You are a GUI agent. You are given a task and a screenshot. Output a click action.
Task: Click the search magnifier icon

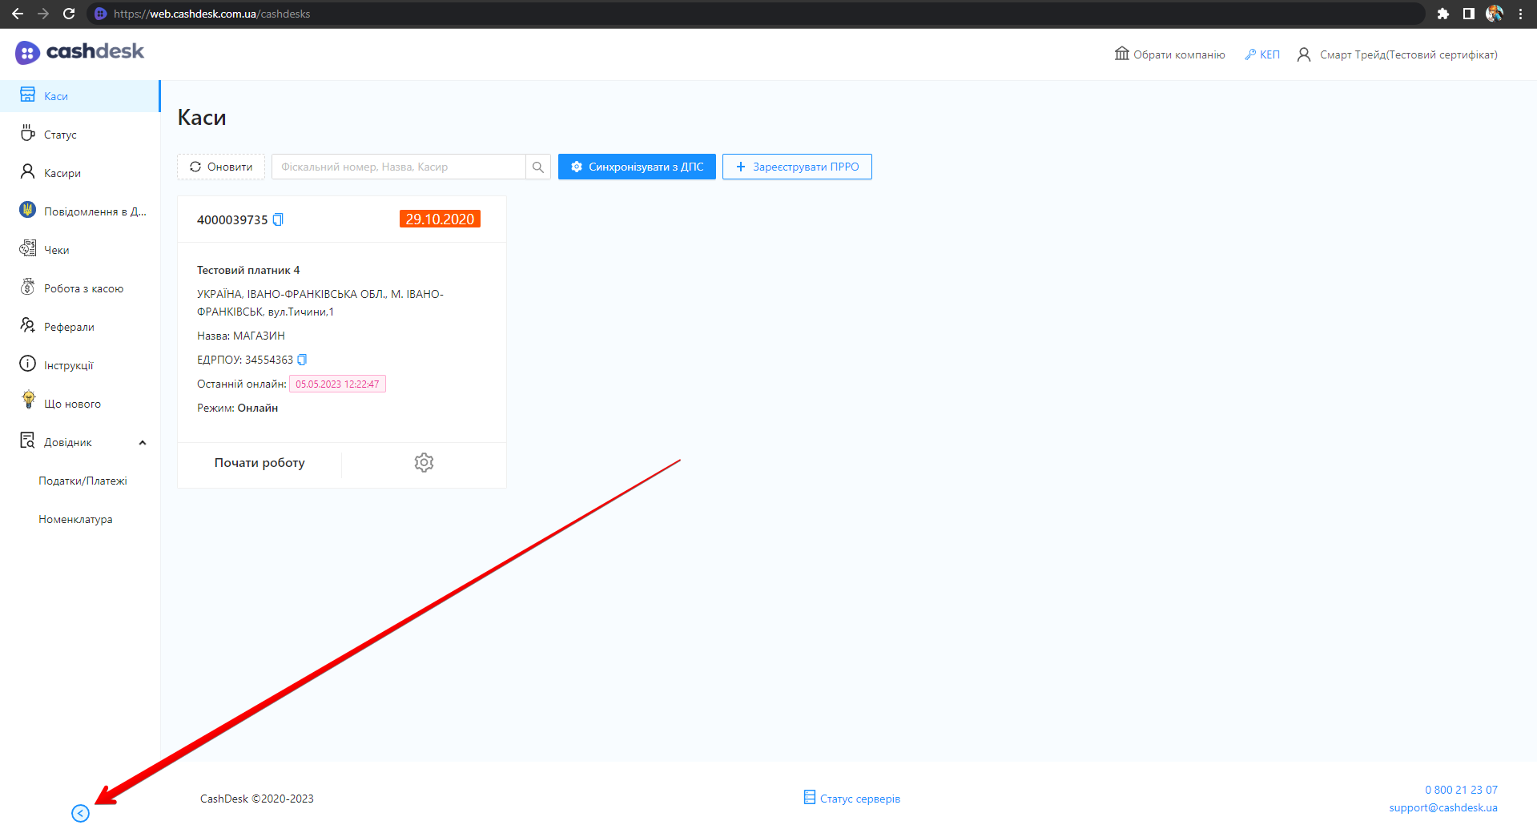click(x=538, y=167)
